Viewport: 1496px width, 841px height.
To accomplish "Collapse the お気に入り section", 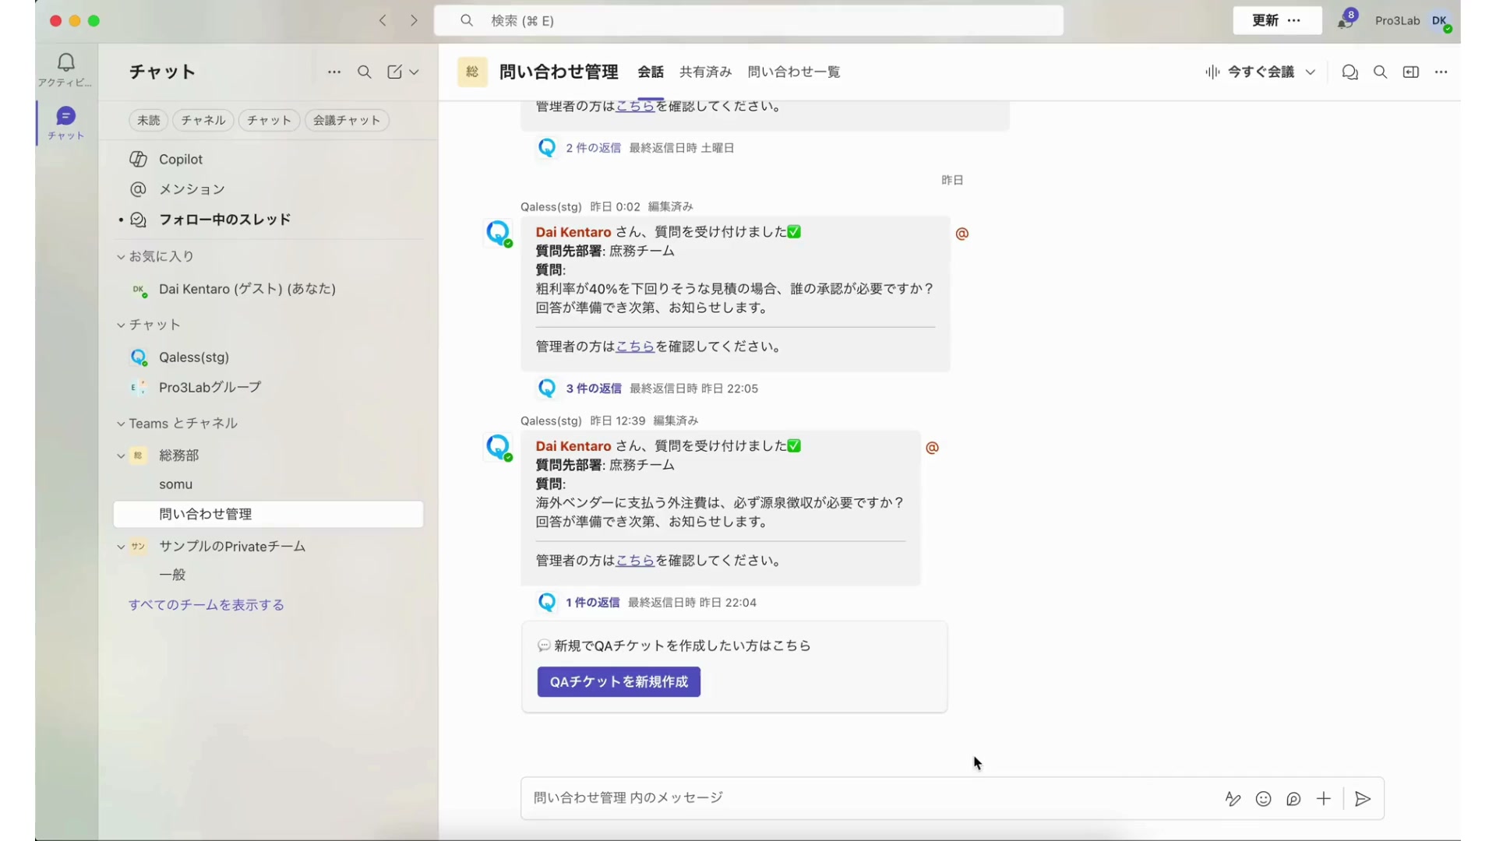I will tap(121, 256).
